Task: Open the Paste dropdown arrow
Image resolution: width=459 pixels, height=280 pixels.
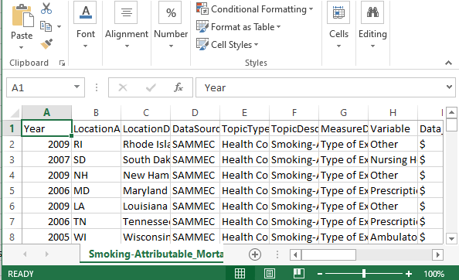Action: (x=21, y=47)
